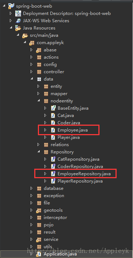Expand the entity package
This screenshot has height=258, width=133.
(38, 86)
